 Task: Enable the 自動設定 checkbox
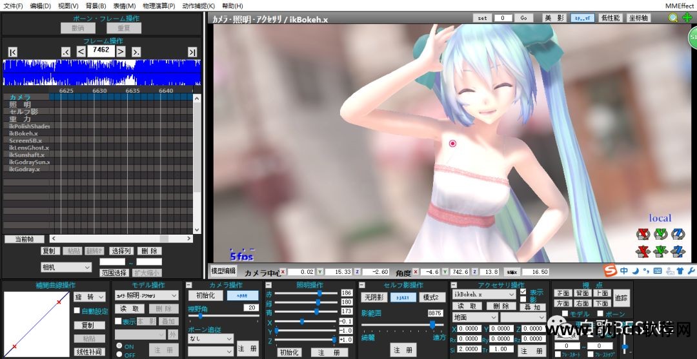point(77,311)
